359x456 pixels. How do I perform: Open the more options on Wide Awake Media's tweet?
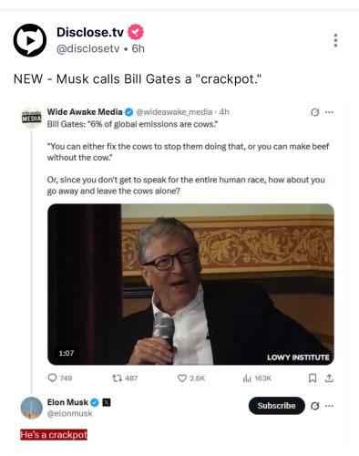tap(329, 112)
